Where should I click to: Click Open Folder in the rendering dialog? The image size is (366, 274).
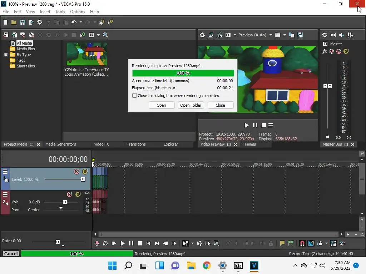[x=191, y=105]
